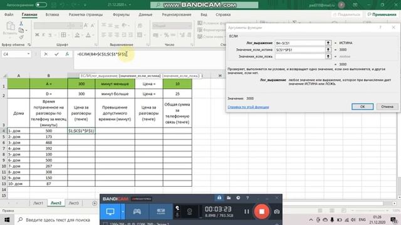The image size is (401, 225).
Task: Click the Windows taskbar search box
Action: coord(57,219)
